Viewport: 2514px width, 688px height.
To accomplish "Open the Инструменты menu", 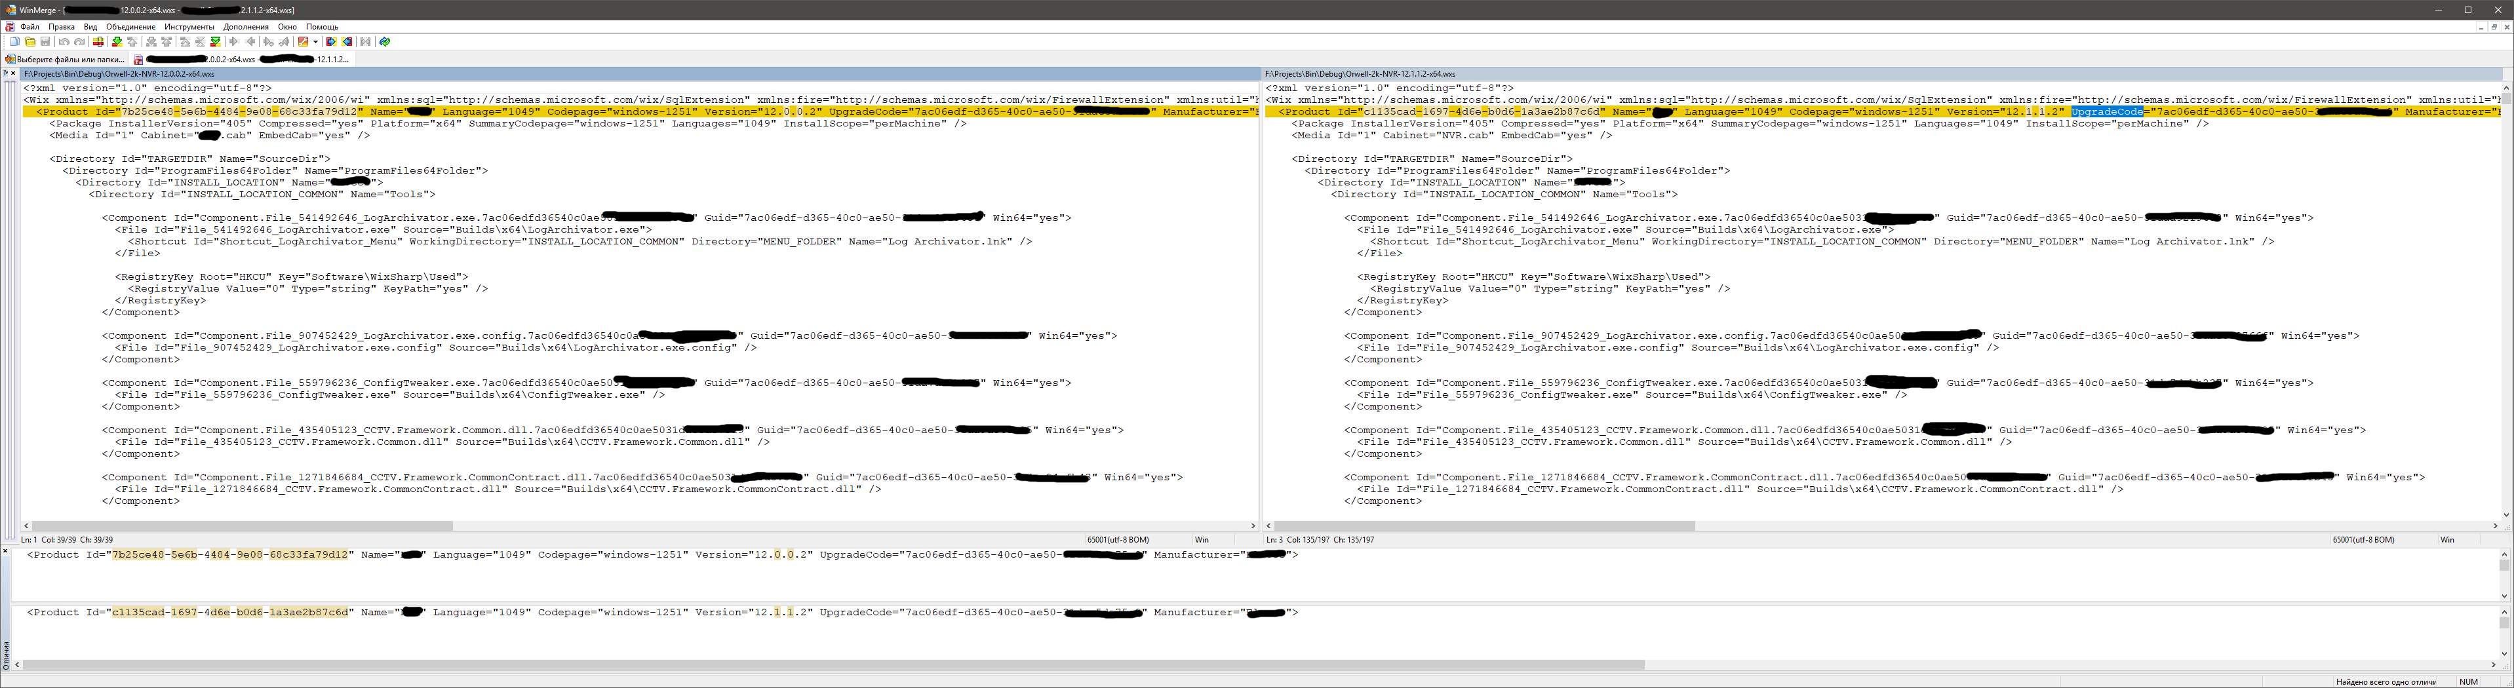I will 189,28.
